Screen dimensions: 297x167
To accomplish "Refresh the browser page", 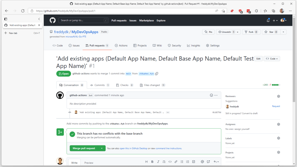I will click(23, 11).
